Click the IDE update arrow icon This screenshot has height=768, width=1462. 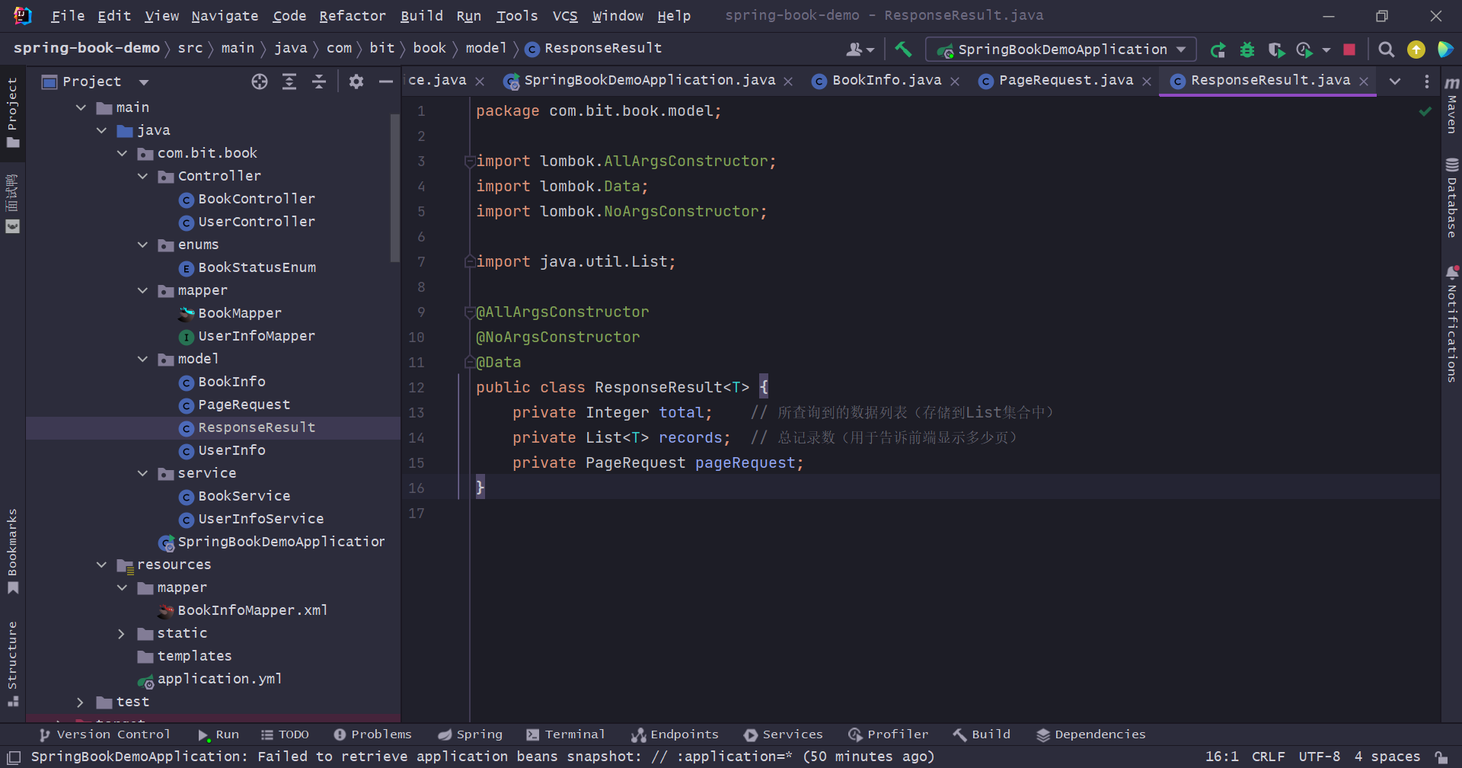[1416, 50]
